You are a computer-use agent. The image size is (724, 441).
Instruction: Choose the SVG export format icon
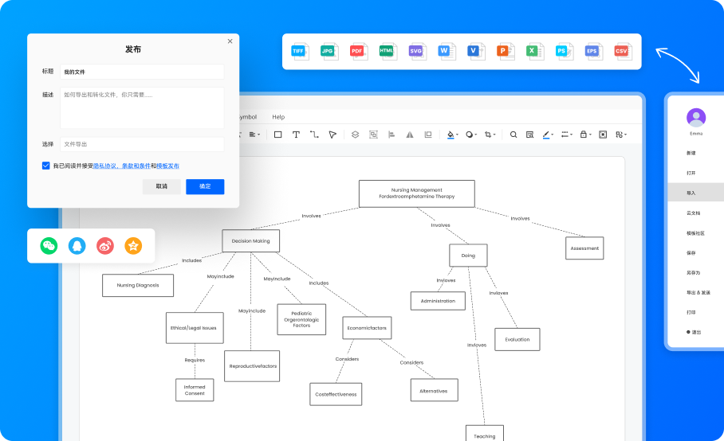pos(415,51)
